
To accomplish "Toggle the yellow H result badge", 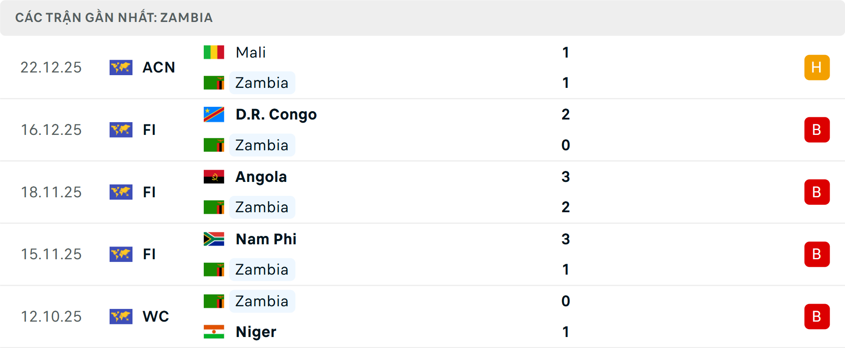I will tap(817, 67).
